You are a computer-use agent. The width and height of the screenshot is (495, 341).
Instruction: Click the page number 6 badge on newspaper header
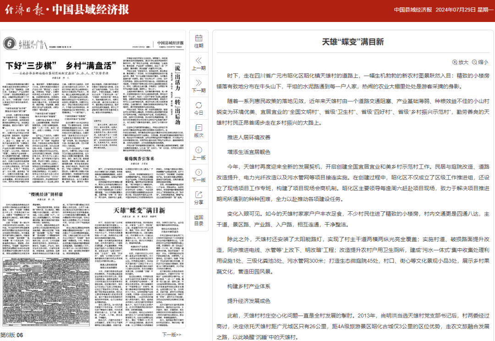coord(10,44)
